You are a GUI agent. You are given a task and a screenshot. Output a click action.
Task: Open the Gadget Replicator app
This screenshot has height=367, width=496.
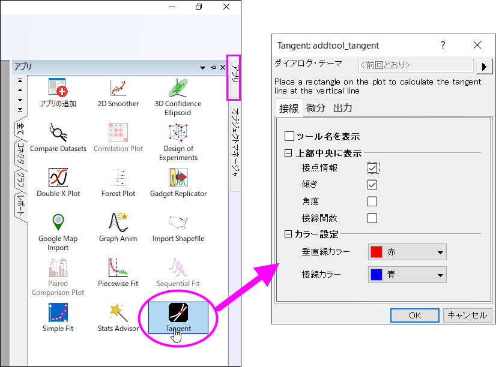178,183
